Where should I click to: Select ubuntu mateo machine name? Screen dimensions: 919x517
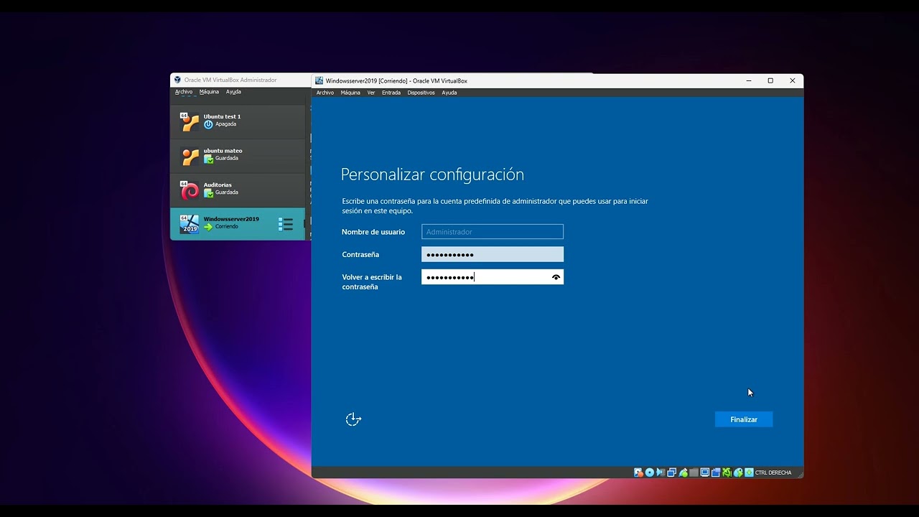(x=223, y=151)
